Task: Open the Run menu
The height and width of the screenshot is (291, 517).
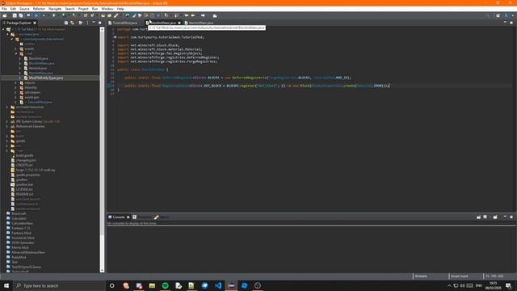Action: click(x=95, y=9)
